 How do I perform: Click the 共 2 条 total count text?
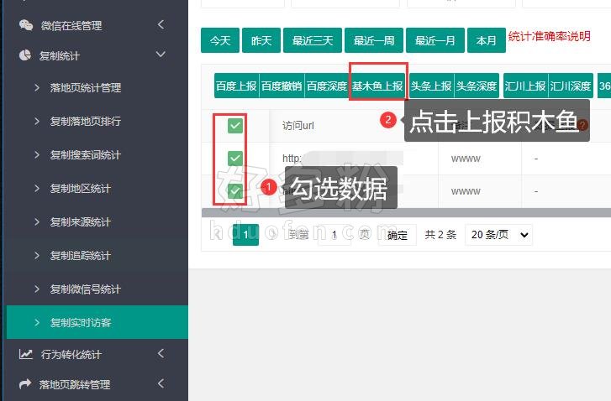[x=440, y=235]
